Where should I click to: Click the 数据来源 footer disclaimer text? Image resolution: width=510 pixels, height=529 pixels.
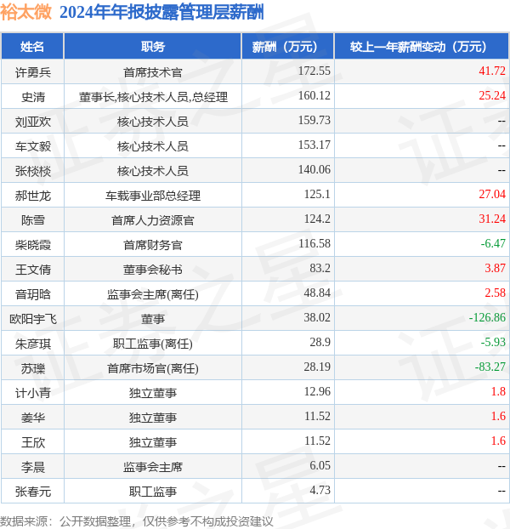(x=137, y=521)
